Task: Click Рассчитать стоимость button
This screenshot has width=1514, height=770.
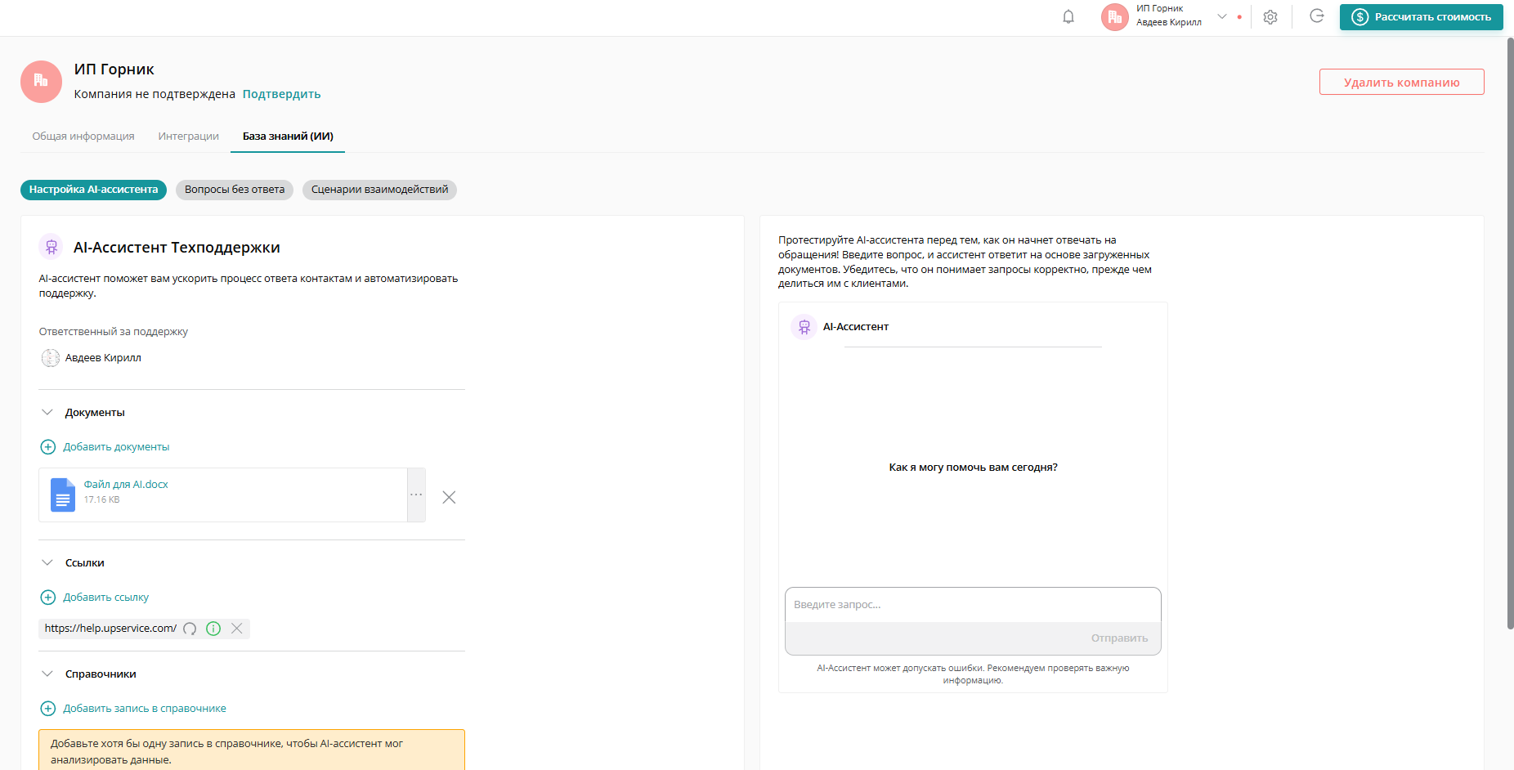Action: 1421,17
